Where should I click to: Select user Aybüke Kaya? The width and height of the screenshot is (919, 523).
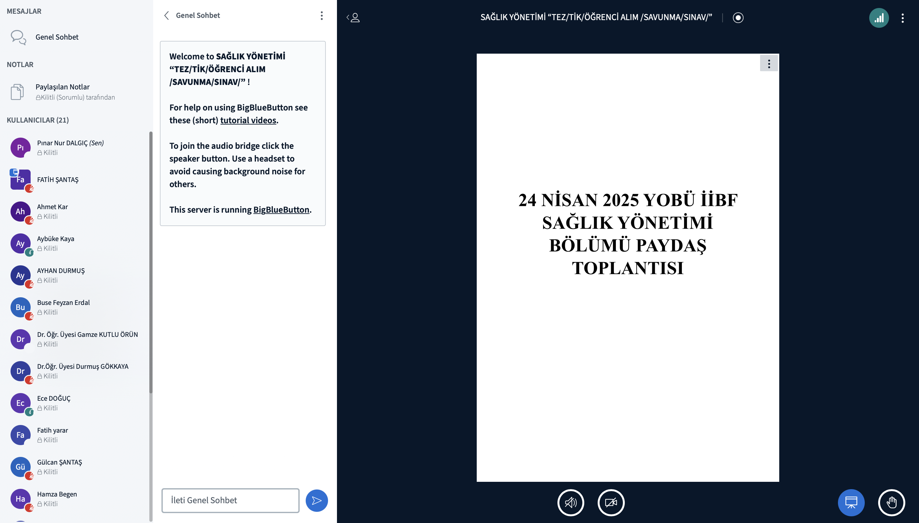(77, 244)
